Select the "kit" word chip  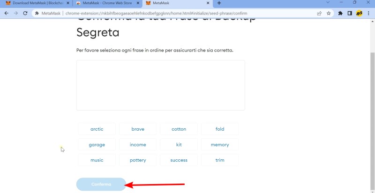tap(179, 144)
